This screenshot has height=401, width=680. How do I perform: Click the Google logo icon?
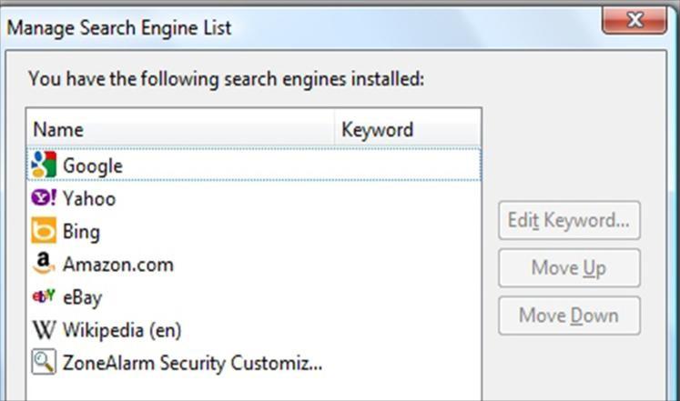44,165
